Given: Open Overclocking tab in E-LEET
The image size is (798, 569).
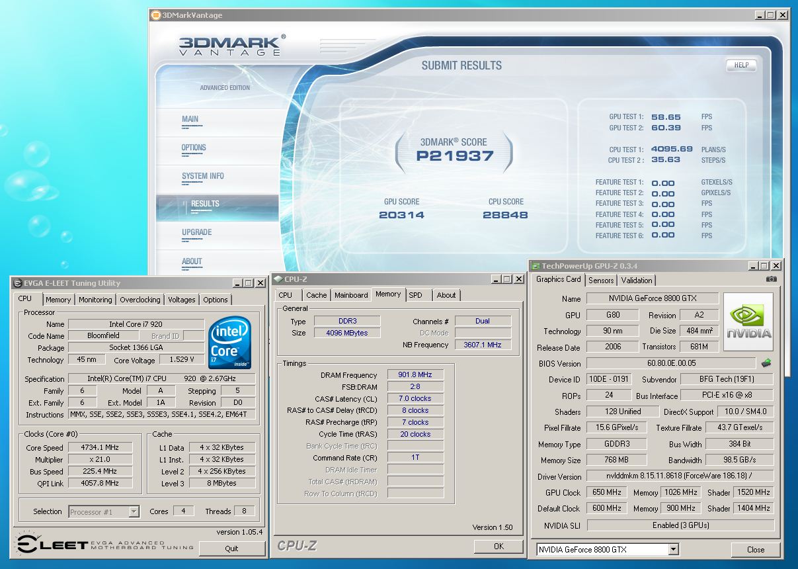Looking at the screenshot, I should (140, 300).
